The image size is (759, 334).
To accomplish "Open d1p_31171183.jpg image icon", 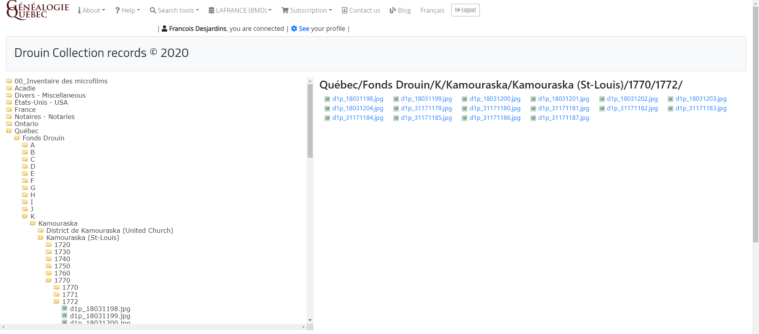I will (x=670, y=108).
